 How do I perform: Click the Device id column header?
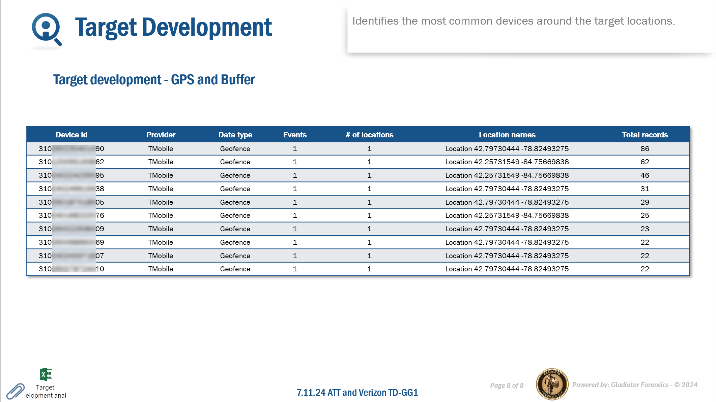pos(71,135)
